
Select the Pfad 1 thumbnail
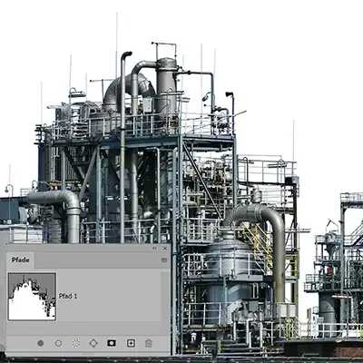tap(32, 297)
